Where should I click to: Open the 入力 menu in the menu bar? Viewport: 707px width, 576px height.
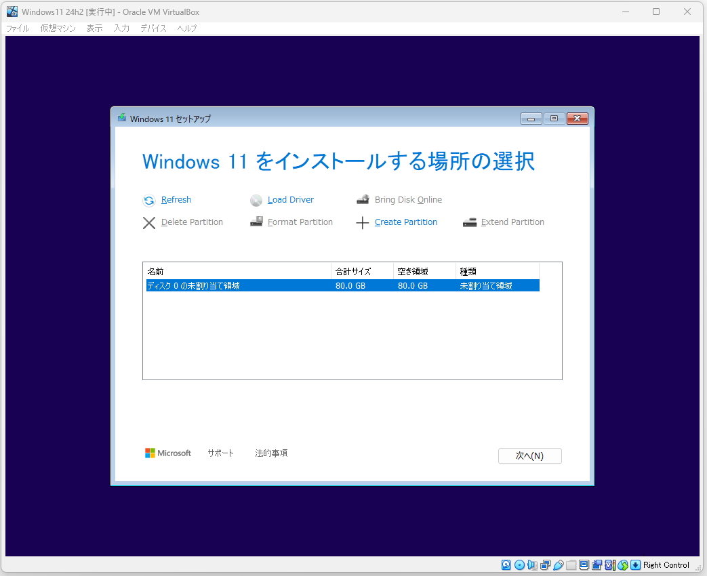point(121,28)
